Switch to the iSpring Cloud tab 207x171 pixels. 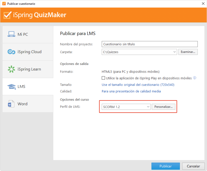click(x=28, y=52)
